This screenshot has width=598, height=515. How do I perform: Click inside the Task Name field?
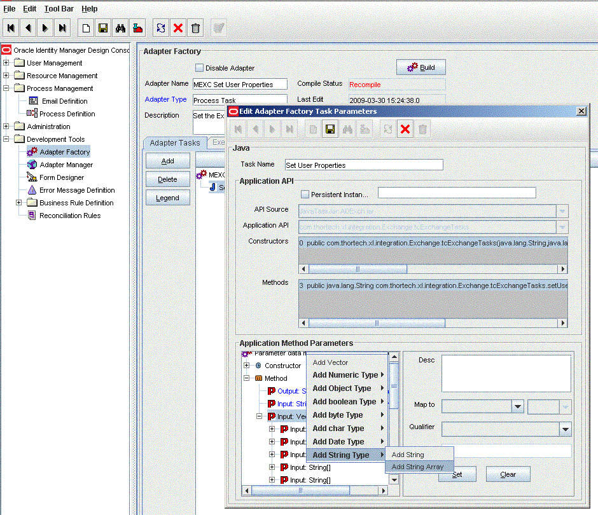coord(363,165)
